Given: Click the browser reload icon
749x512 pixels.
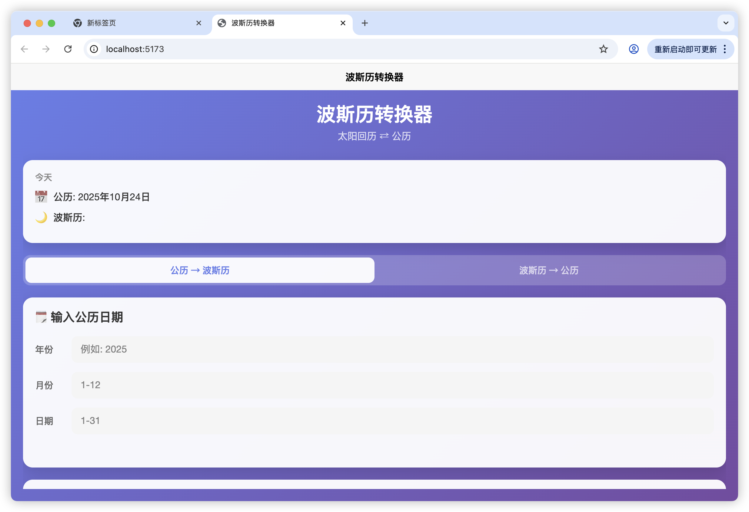Looking at the screenshot, I should click(68, 49).
